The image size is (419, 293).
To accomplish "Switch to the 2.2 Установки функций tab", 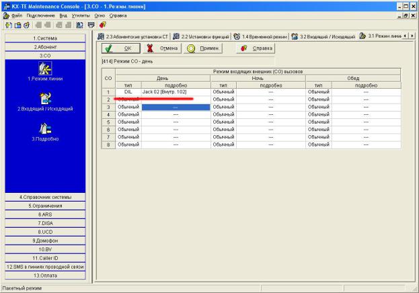I will [x=201, y=36].
